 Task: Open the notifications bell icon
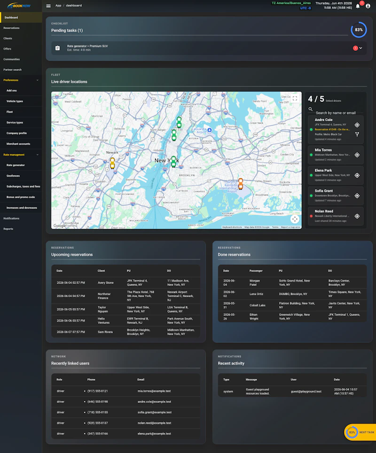(x=358, y=6)
